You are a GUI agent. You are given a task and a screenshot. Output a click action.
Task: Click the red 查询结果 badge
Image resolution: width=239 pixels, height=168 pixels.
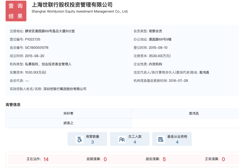(x=16, y=11)
